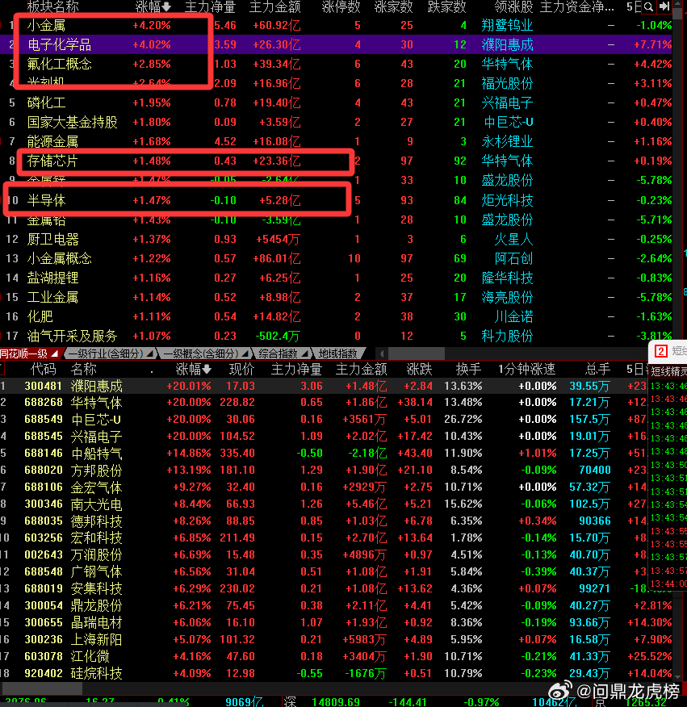Sort sectors by 涨幅 down-arrow header
The width and height of the screenshot is (687, 707).
[x=153, y=6]
